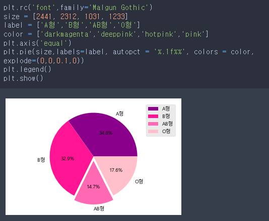The width and height of the screenshot is (269, 221).
Task: Click the 'AB형' string in label list
Action: [100, 25]
